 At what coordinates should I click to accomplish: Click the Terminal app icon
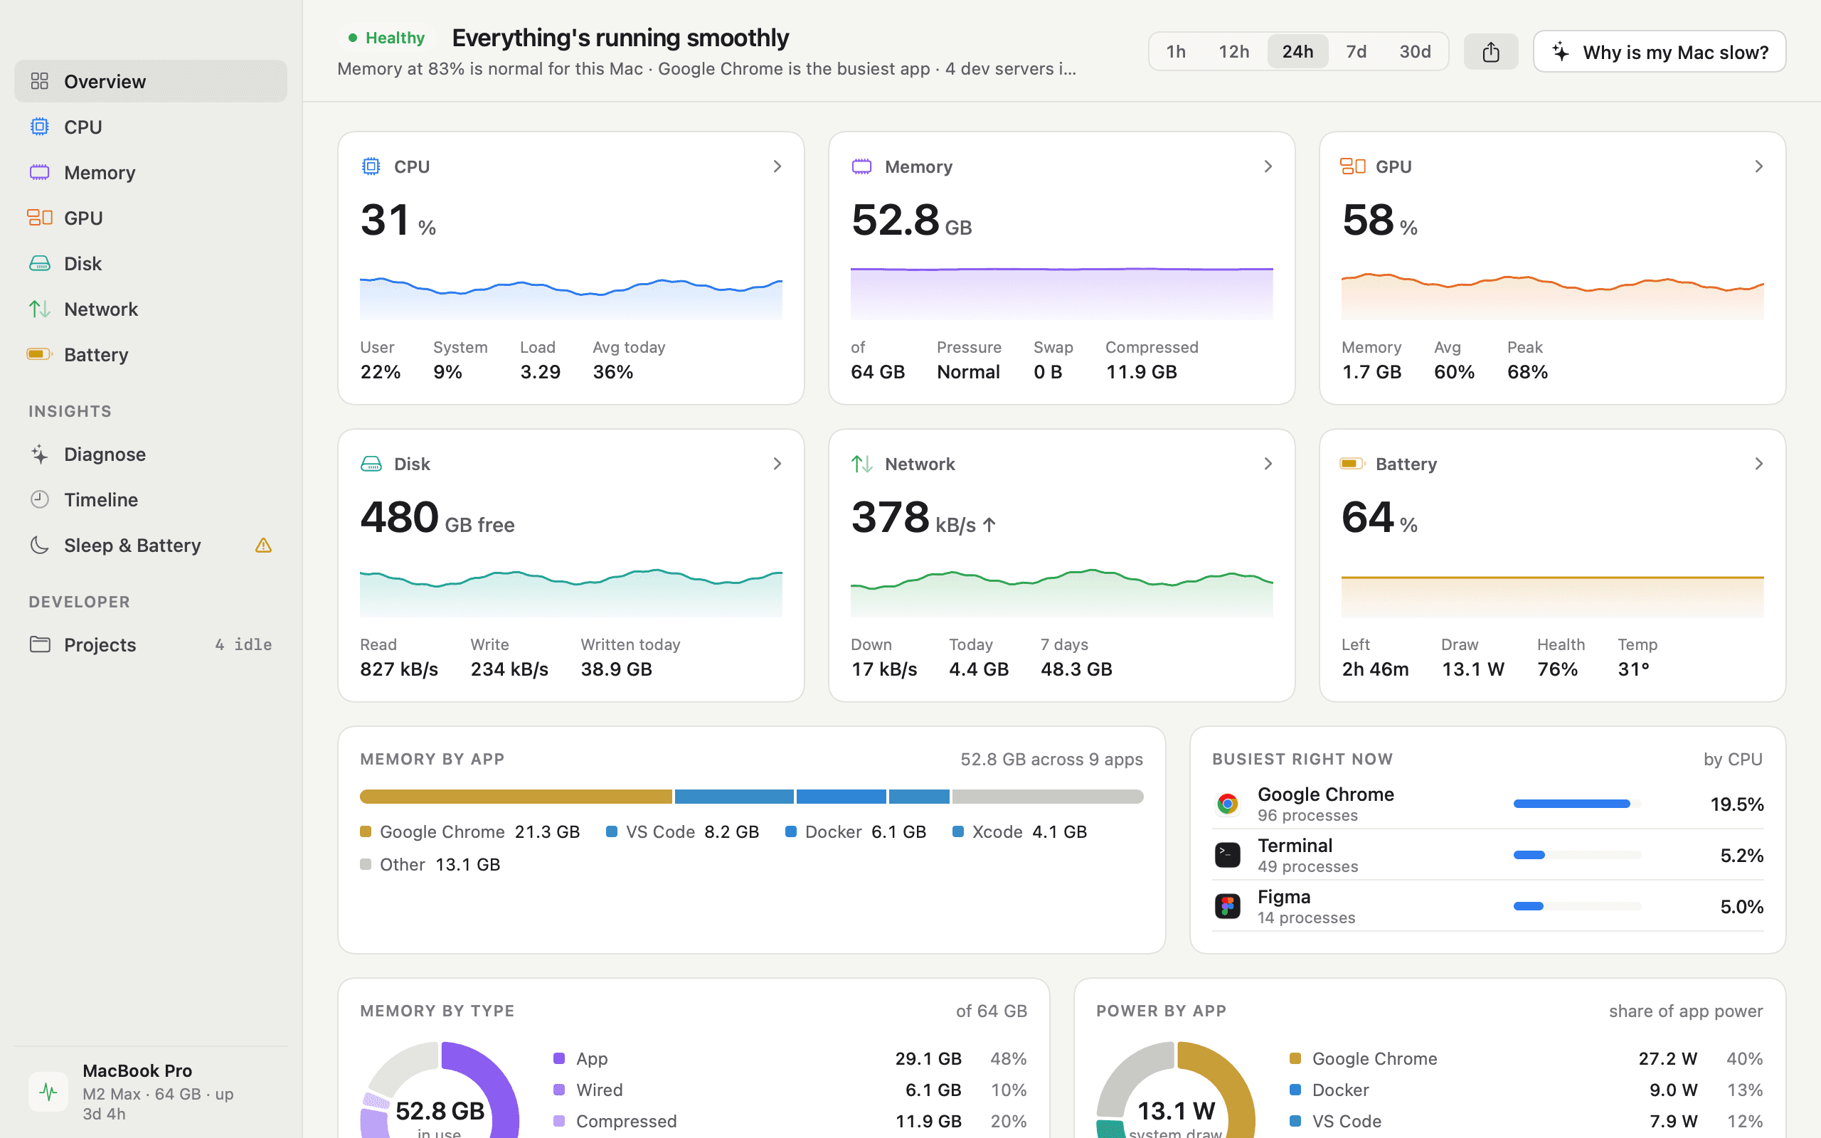[1227, 855]
